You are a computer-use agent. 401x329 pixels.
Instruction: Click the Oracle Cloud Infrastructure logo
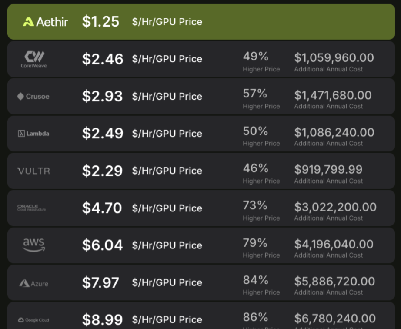[31, 208]
